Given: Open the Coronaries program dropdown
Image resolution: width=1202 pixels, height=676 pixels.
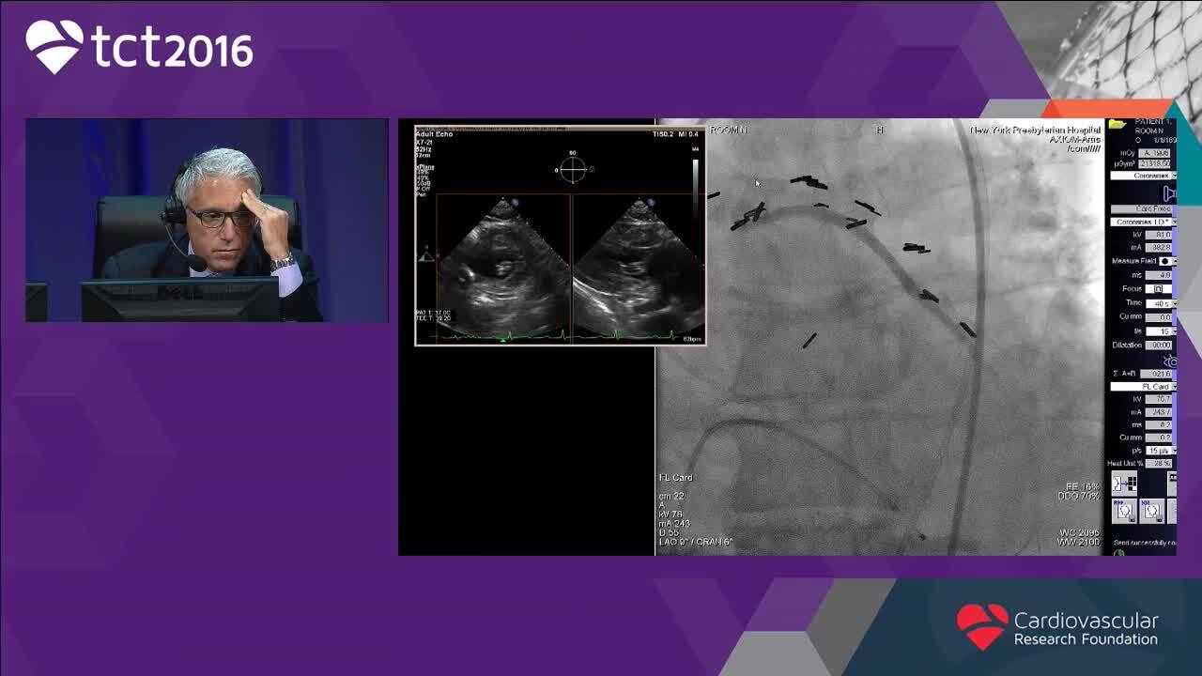Looking at the screenshot, I should coord(1143,176).
